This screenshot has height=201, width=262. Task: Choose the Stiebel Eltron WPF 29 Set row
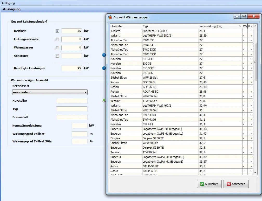pos(181,110)
